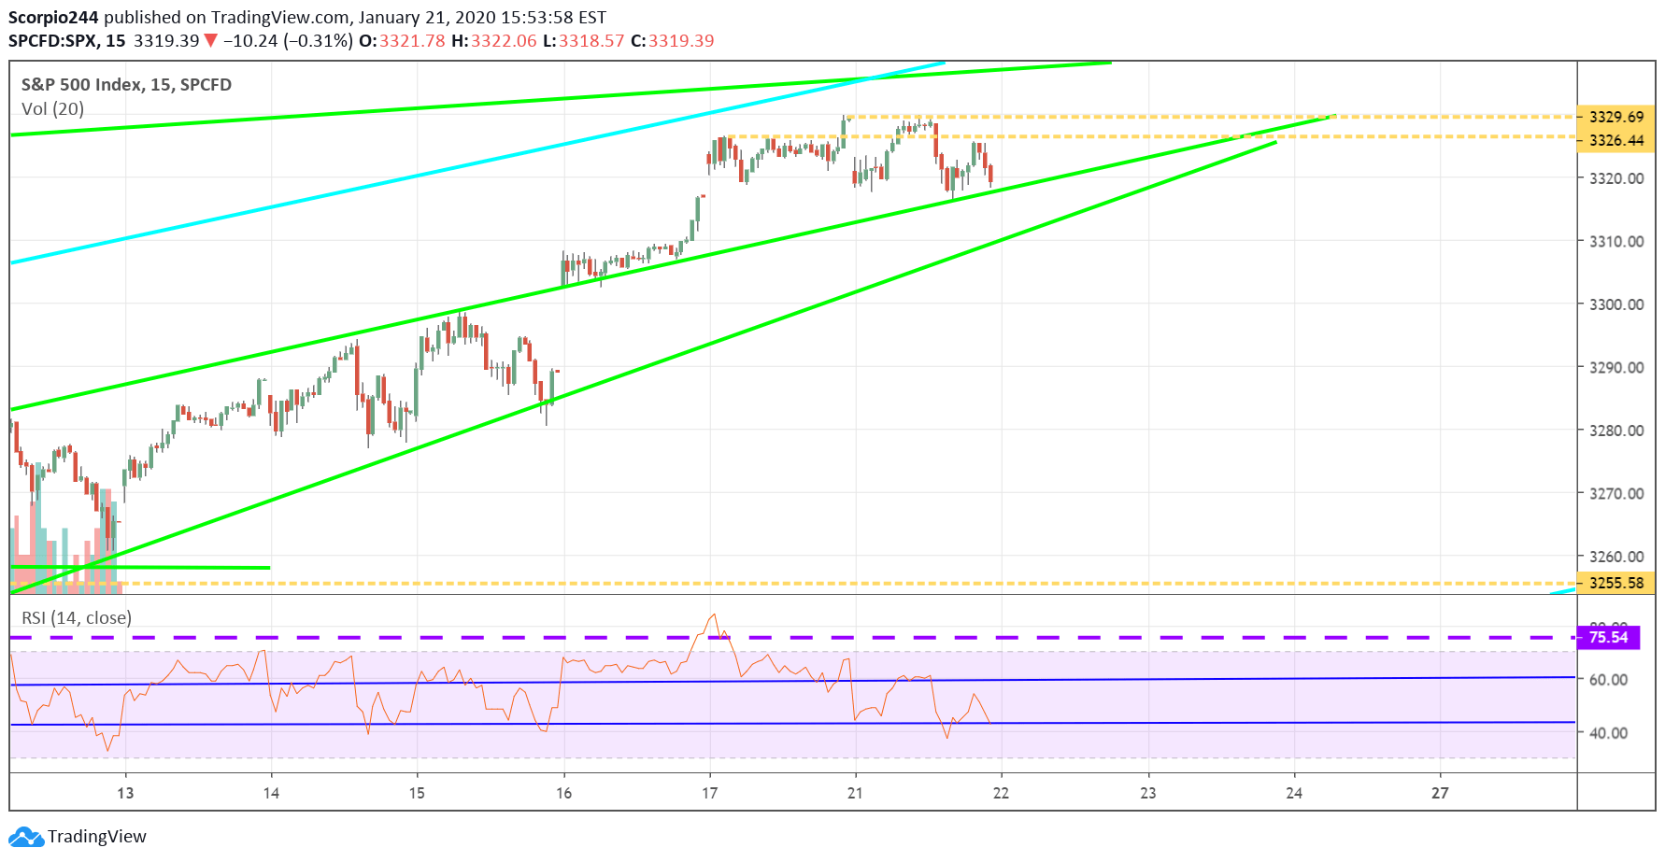Select the SPCFD:SPX, 15 symbol header

coord(67,41)
